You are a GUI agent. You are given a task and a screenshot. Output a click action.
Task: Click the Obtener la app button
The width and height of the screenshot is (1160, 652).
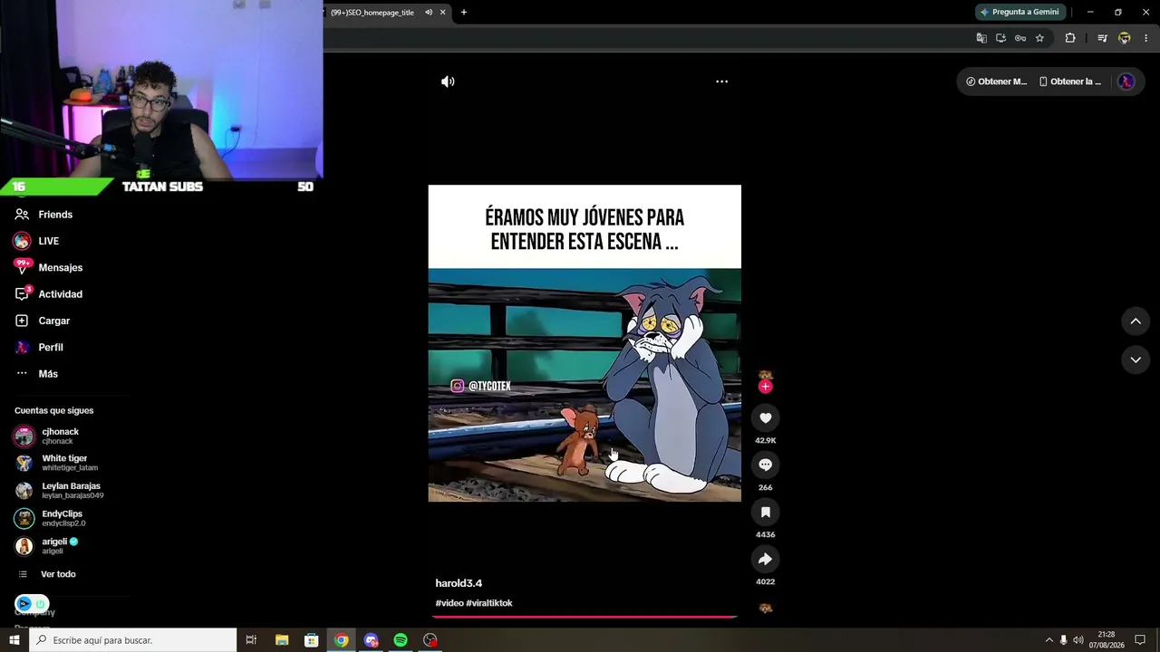pos(1069,81)
